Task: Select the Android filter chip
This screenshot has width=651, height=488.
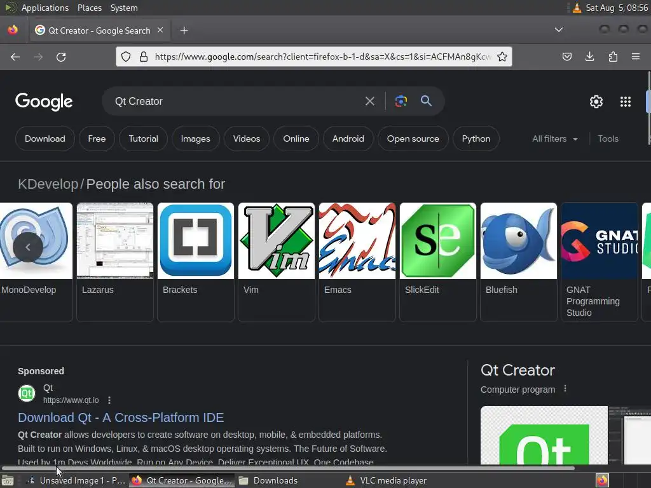Action: click(x=348, y=139)
